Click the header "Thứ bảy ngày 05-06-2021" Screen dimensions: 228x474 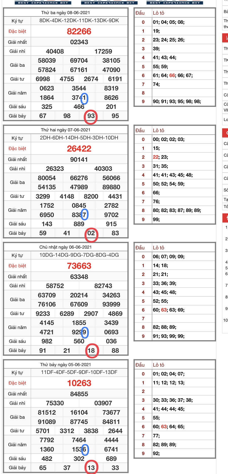click(65, 364)
